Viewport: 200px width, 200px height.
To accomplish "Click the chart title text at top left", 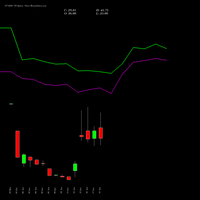I will [26, 6].
